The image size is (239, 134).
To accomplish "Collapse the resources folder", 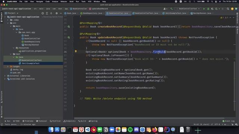I will (13, 48).
